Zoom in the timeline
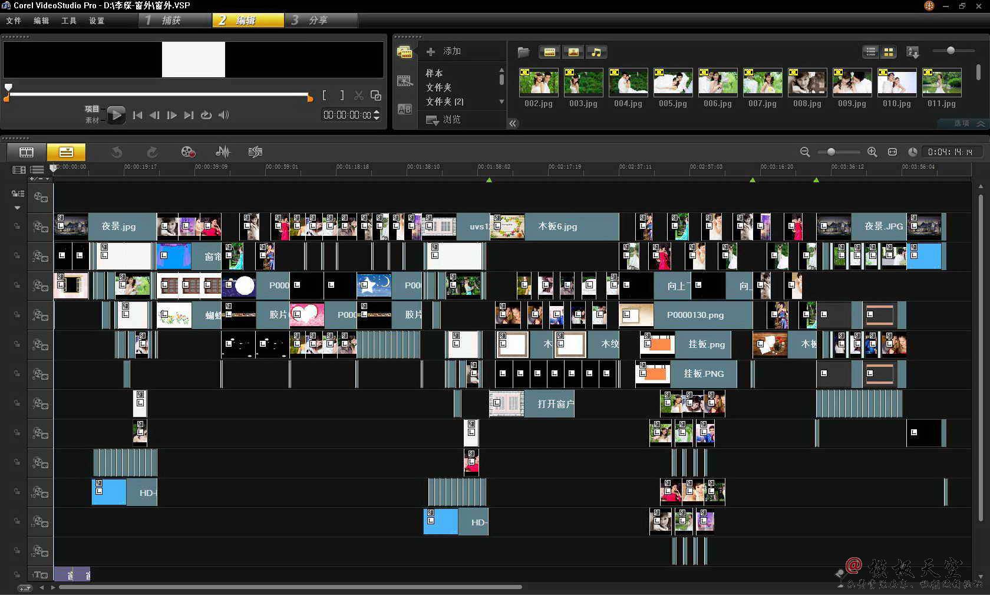Screen dimensions: 990x595 pyautogui.click(x=872, y=152)
